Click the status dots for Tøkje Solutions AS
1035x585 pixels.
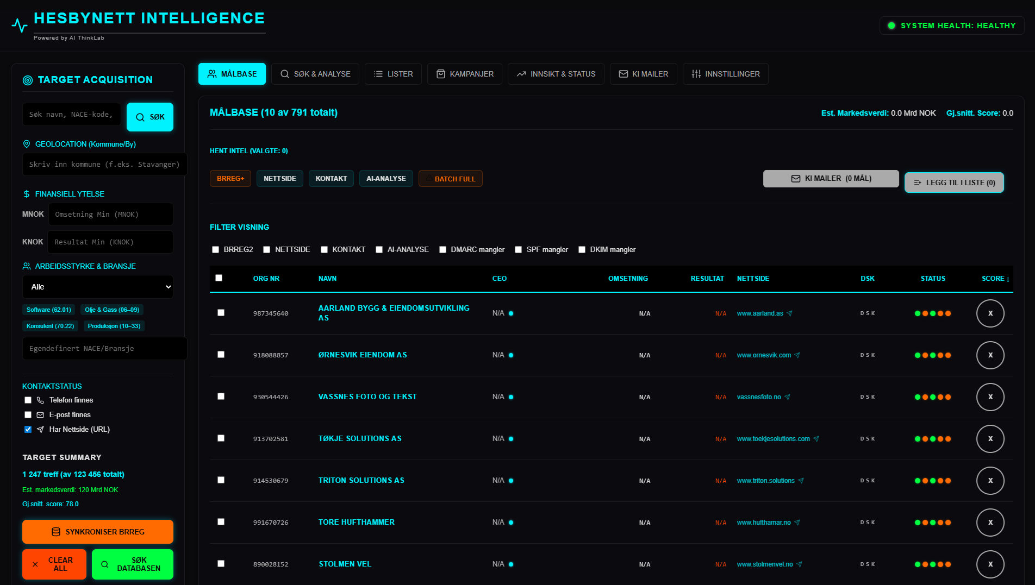[x=932, y=439]
